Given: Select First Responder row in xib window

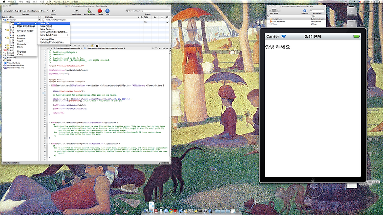Looking at the screenshot, I should coord(296,21).
